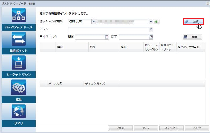Click the 次へ> next button
This screenshot has height=133, width=210.
pyautogui.click(x=146, y=128)
